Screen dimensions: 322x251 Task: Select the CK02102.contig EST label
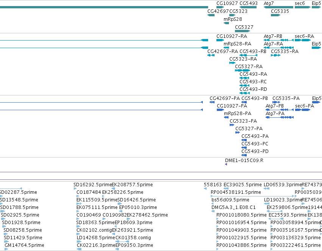coord(94,230)
